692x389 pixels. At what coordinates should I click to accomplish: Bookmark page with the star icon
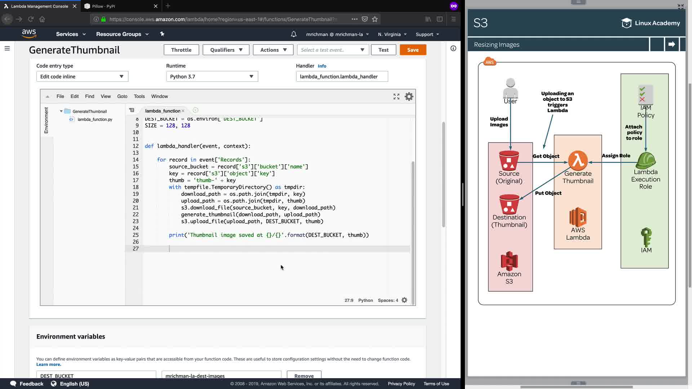(x=375, y=19)
